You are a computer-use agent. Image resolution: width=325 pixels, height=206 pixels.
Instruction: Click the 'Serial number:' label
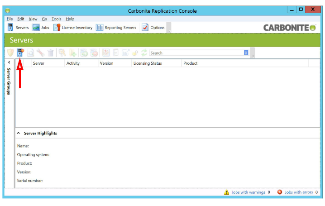pos(30,181)
